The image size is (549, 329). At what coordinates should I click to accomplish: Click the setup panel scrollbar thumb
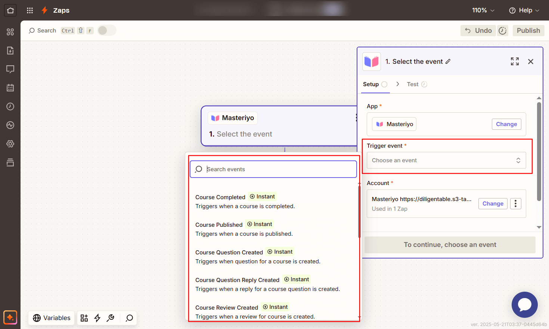tap(539, 152)
